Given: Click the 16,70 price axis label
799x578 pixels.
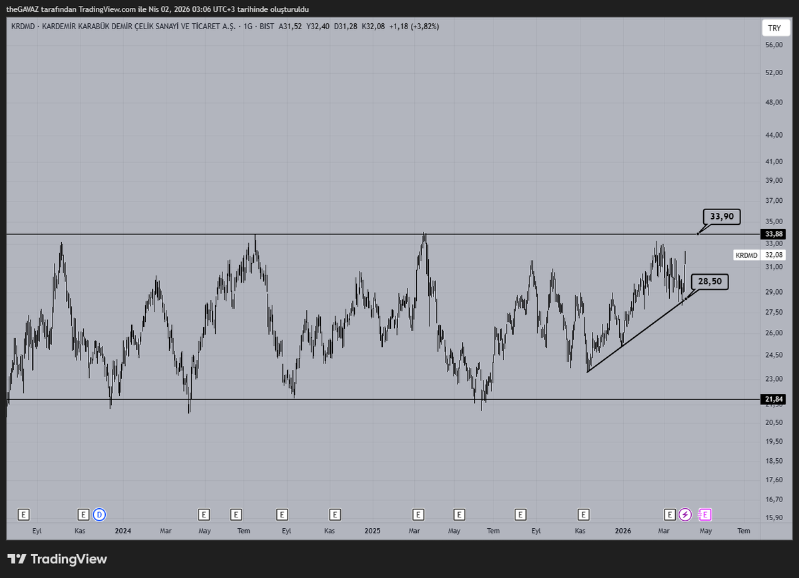Looking at the screenshot, I should click(774, 499).
